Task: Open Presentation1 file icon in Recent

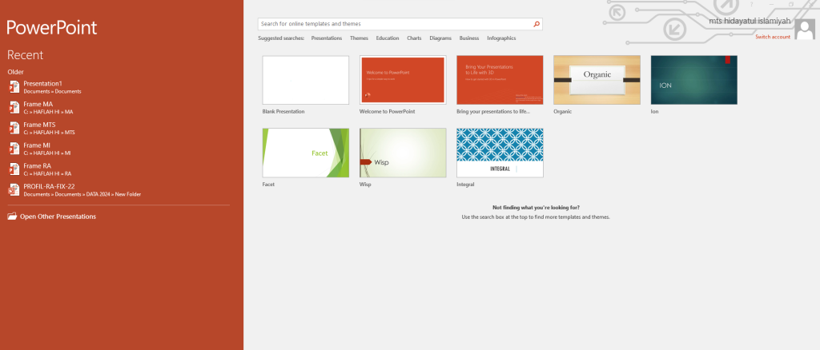Action: pyautogui.click(x=14, y=87)
